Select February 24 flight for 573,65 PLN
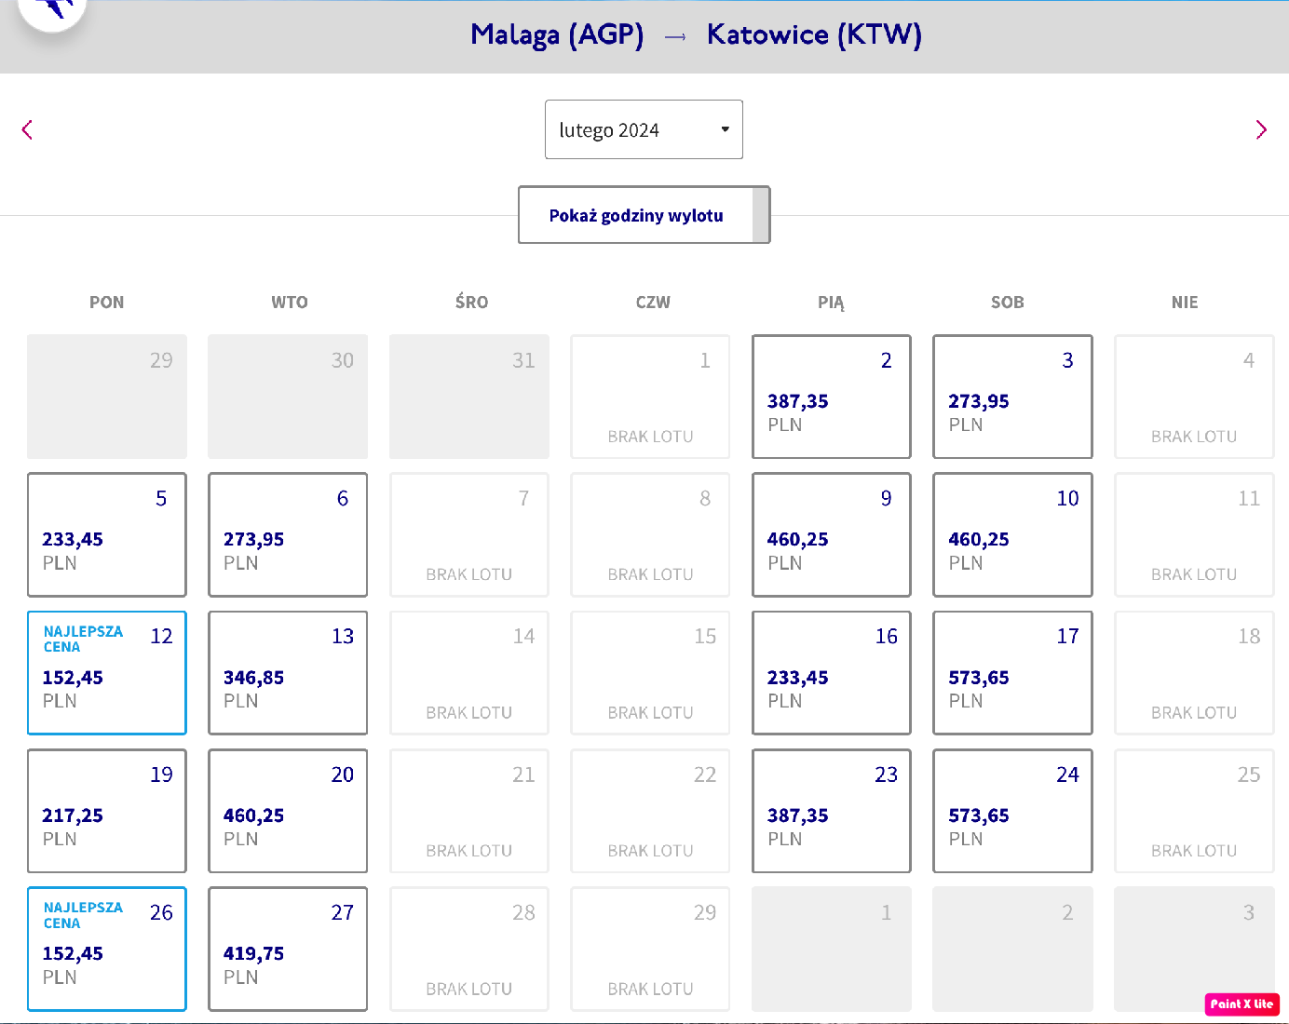The height and width of the screenshot is (1024, 1289). tap(1012, 811)
